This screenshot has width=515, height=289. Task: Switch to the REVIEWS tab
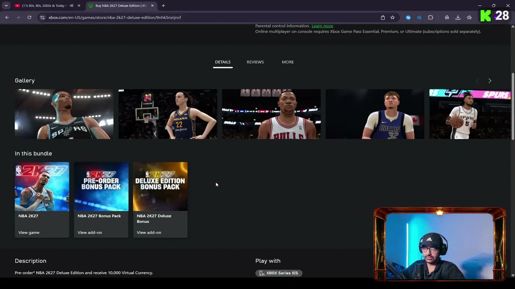tap(255, 62)
